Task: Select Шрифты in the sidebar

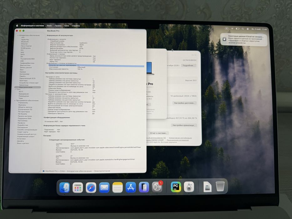Action: pyautogui.click(x=20, y=141)
